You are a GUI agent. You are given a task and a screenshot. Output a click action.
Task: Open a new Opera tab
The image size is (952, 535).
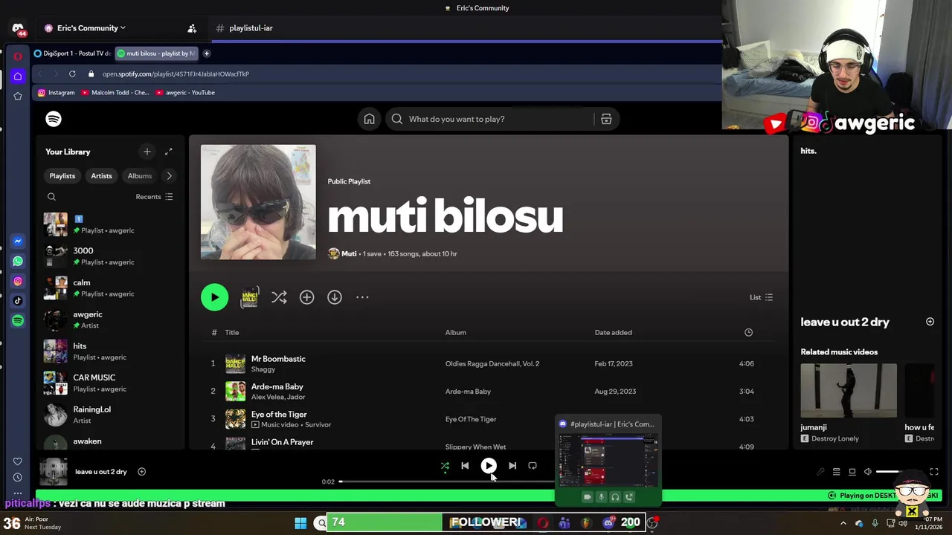207,53
